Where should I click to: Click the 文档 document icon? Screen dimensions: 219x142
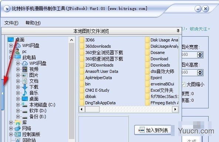(25, 81)
